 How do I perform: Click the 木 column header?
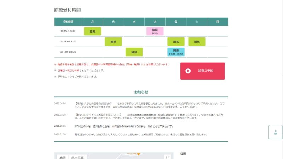pos(155,22)
